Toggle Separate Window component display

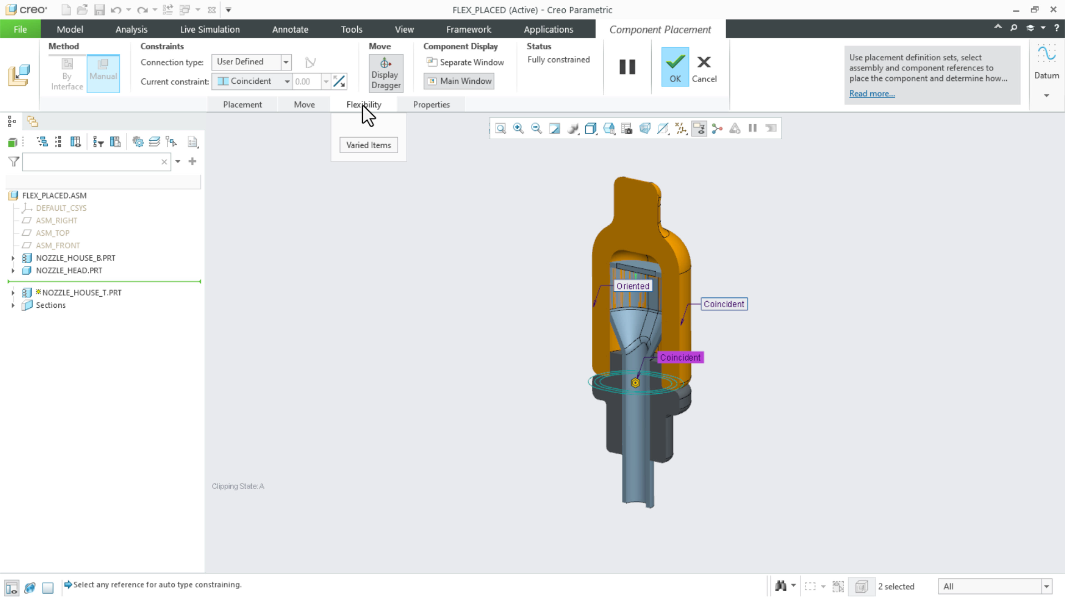(465, 62)
